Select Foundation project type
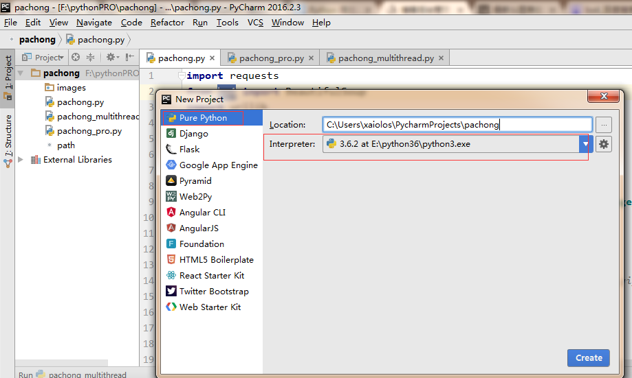 [212, 244]
